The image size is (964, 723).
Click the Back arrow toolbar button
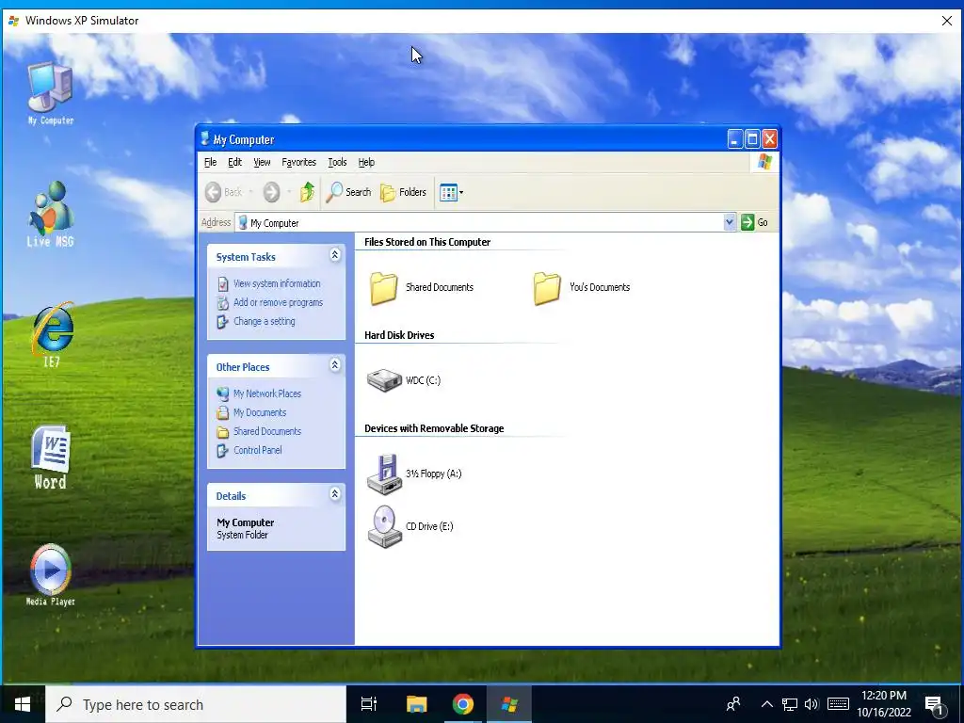click(224, 192)
